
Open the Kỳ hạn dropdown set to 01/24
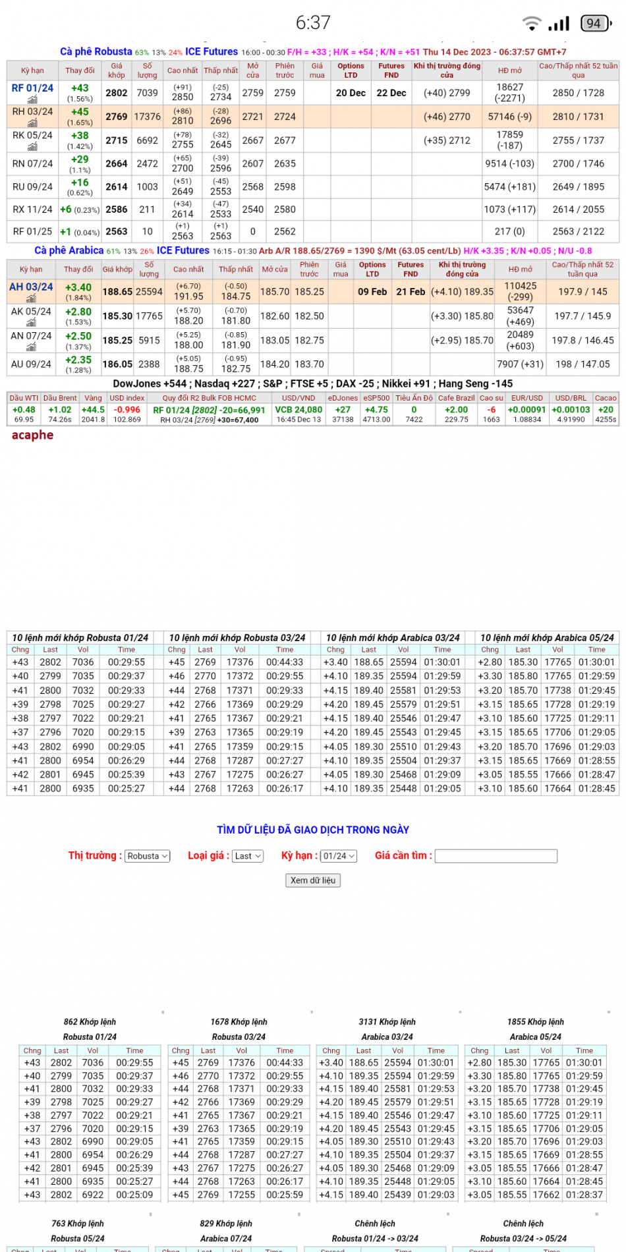339,856
